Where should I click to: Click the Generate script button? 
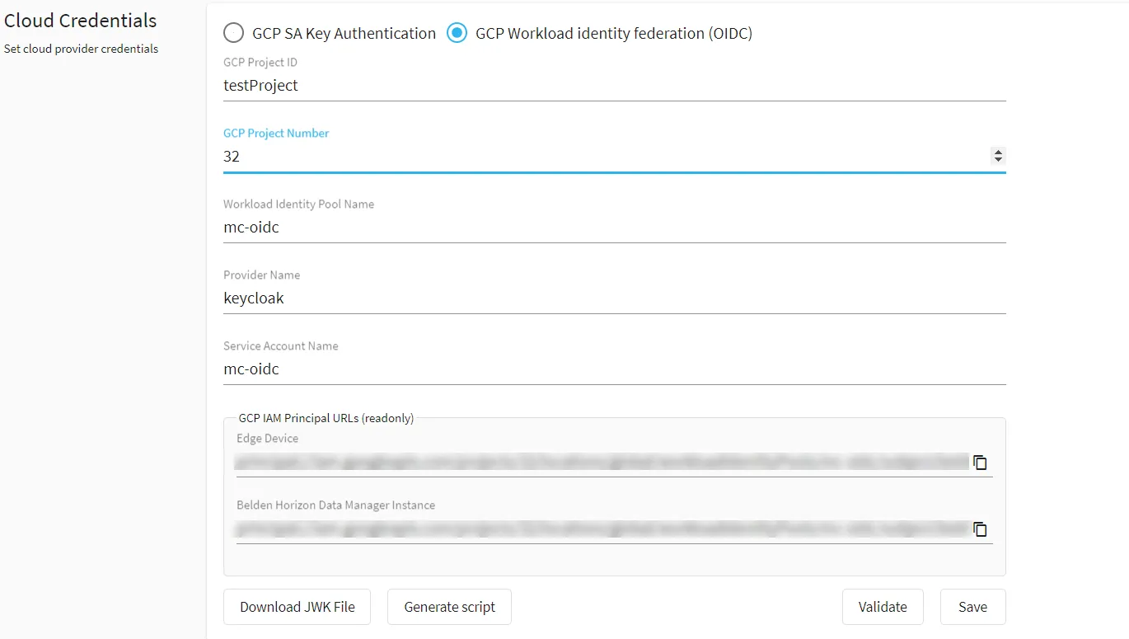coord(449,607)
